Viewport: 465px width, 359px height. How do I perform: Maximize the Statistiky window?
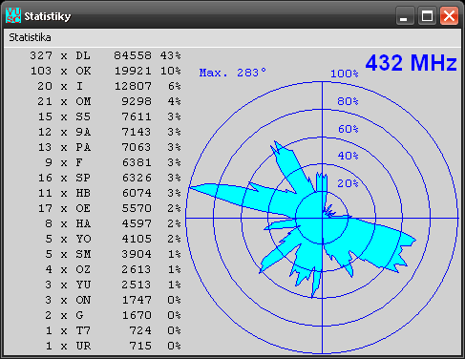[x=427, y=16]
